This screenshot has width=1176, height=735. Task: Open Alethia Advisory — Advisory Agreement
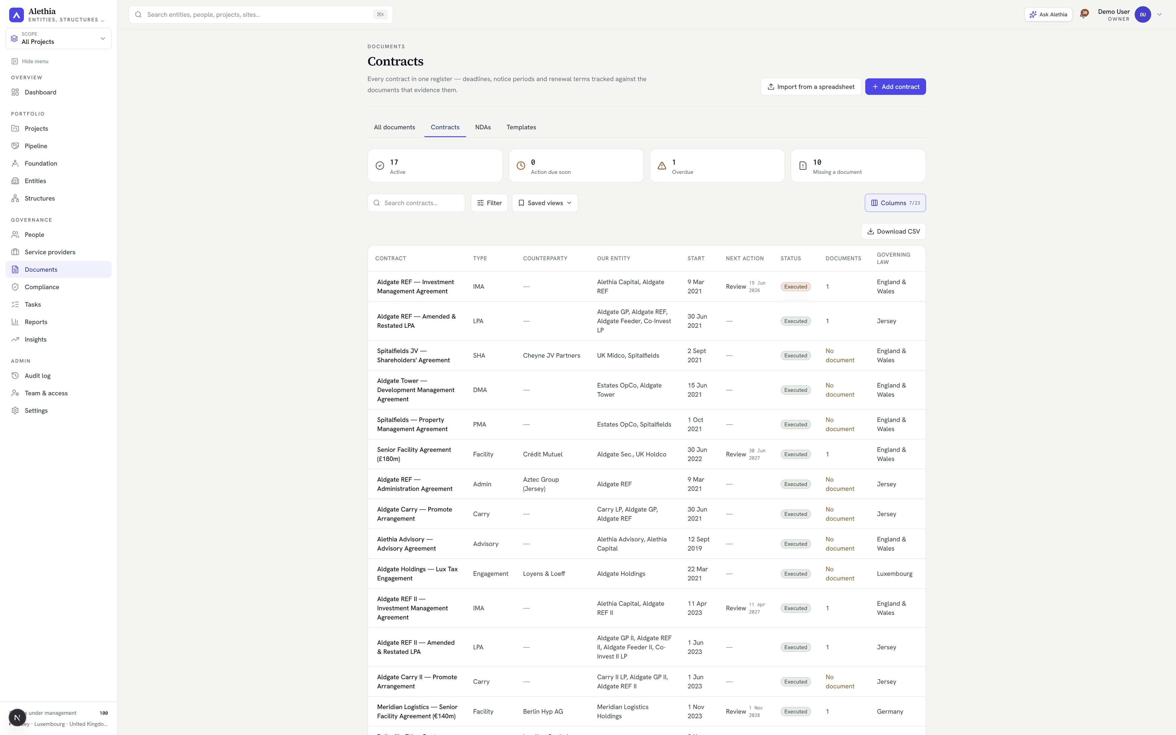406,544
